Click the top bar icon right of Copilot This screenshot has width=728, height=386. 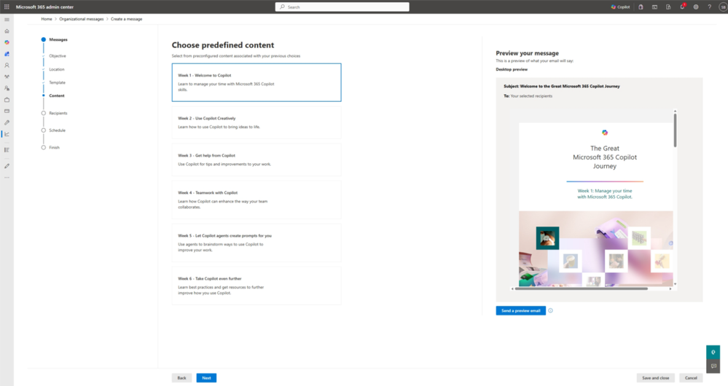pyautogui.click(x=641, y=7)
